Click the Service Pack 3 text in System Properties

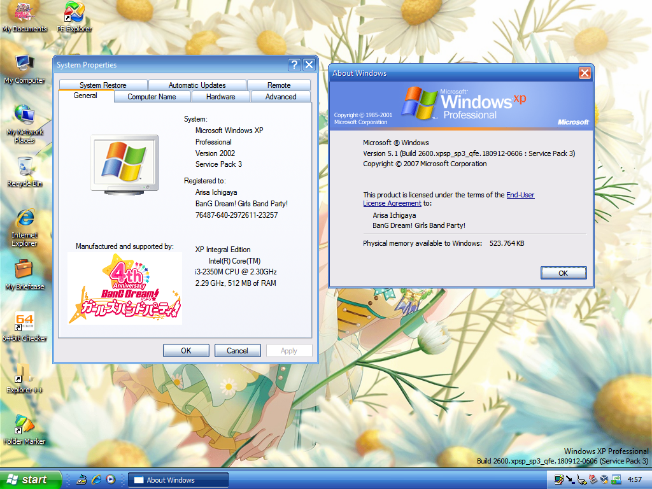click(219, 164)
